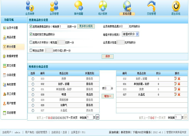Click the red delete icon for 房费 row
Screen dimensions: 189x136
[179, 89]
